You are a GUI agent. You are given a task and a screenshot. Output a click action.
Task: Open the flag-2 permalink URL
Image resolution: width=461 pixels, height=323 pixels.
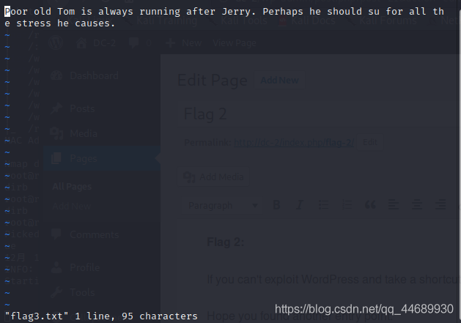(294, 143)
